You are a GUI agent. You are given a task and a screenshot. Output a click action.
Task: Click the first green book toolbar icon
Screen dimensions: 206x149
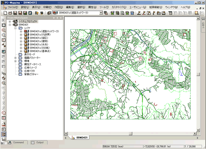tap(112, 13)
